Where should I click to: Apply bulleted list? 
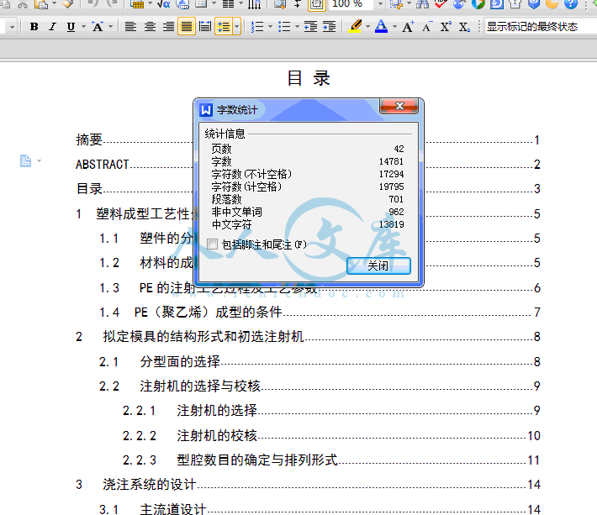[x=284, y=27]
